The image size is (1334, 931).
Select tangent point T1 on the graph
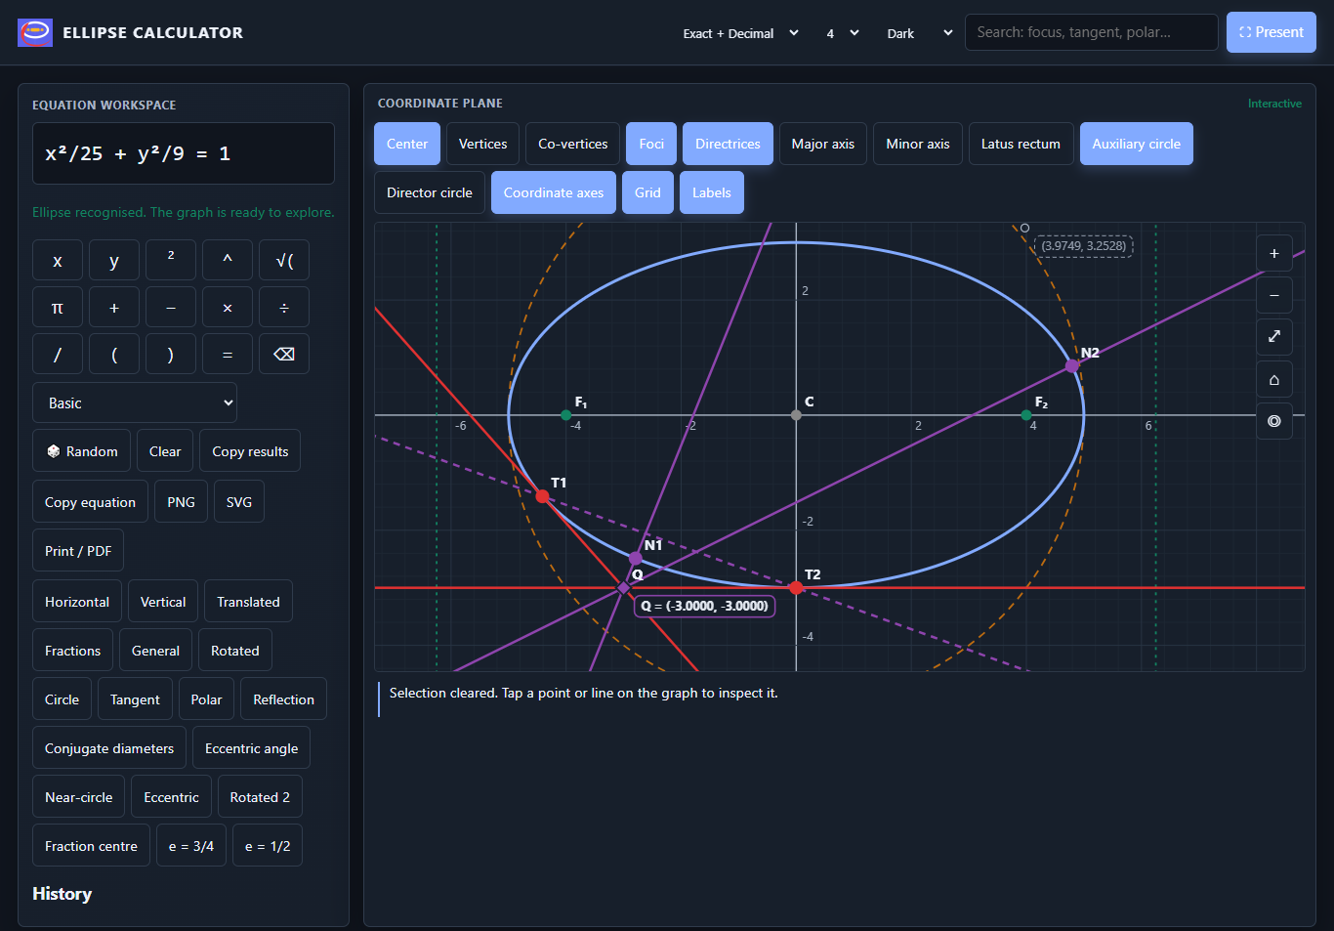point(543,496)
